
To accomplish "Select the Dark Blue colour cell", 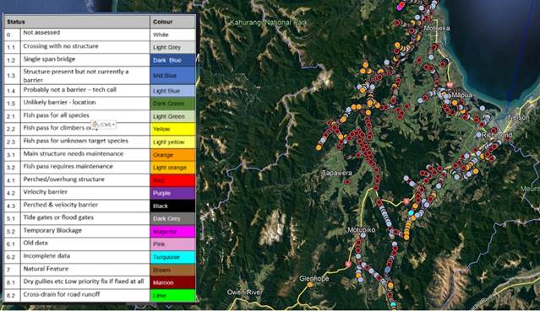I will click(172, 60).
